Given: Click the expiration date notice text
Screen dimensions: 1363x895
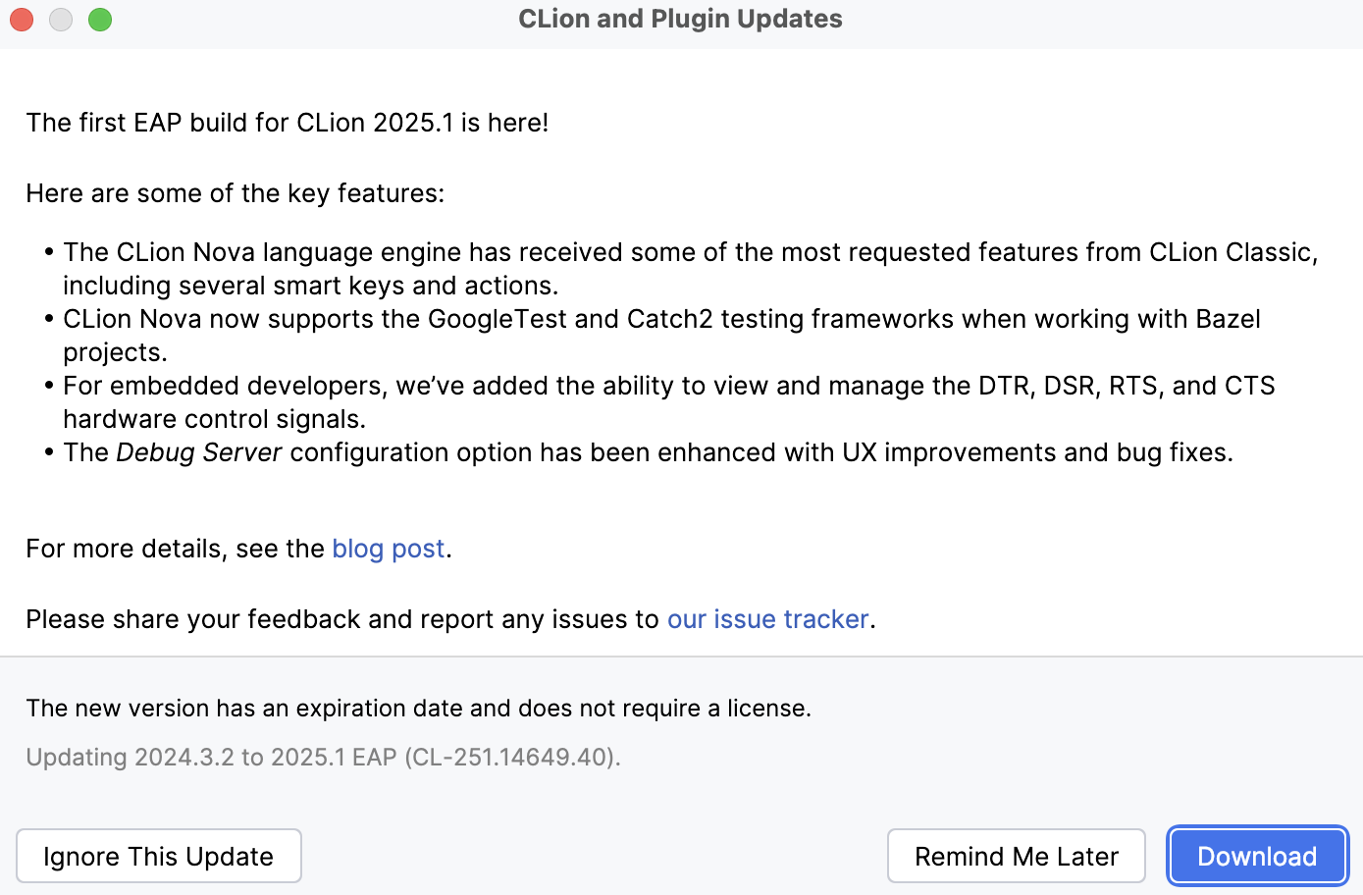Looking at the screenshot, I should tap(419, 708).
